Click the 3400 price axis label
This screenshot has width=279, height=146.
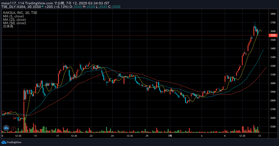click(x=273, y=49)
